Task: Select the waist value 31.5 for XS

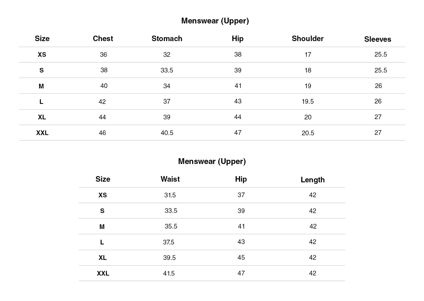Action: 170,195
